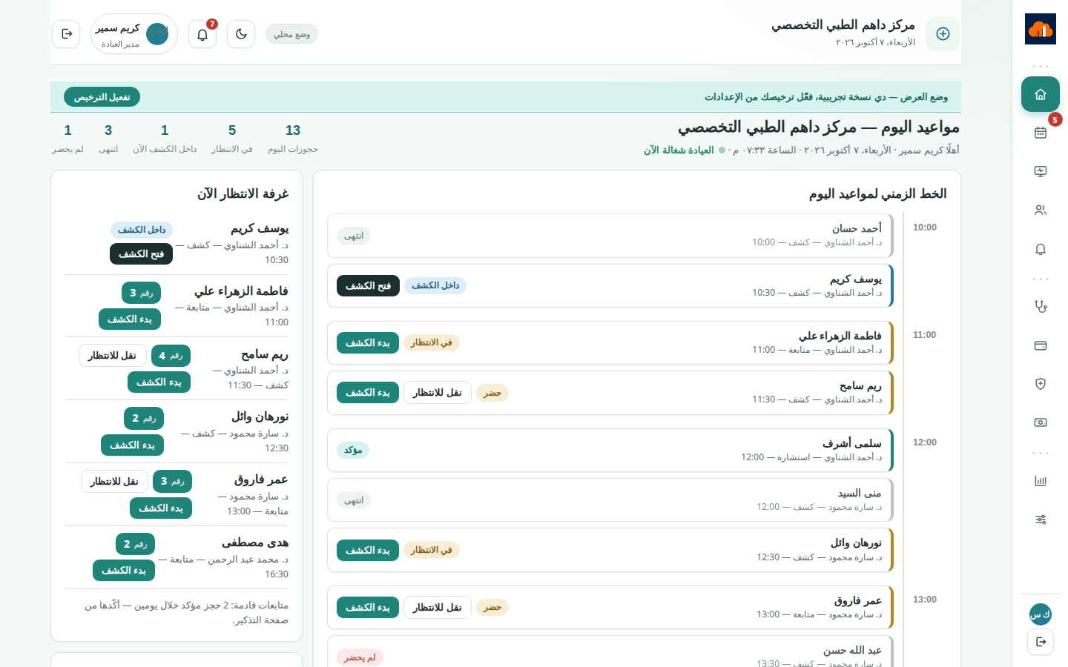Open the calendar appointments sidebar icon
This screenshot has height=667, width=1068.
pos(1040,133)
